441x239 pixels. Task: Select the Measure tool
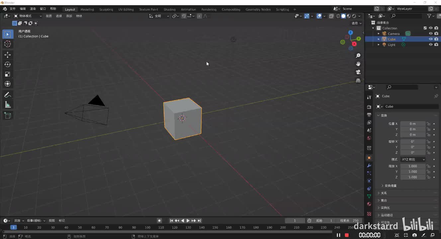click(8, 105)
